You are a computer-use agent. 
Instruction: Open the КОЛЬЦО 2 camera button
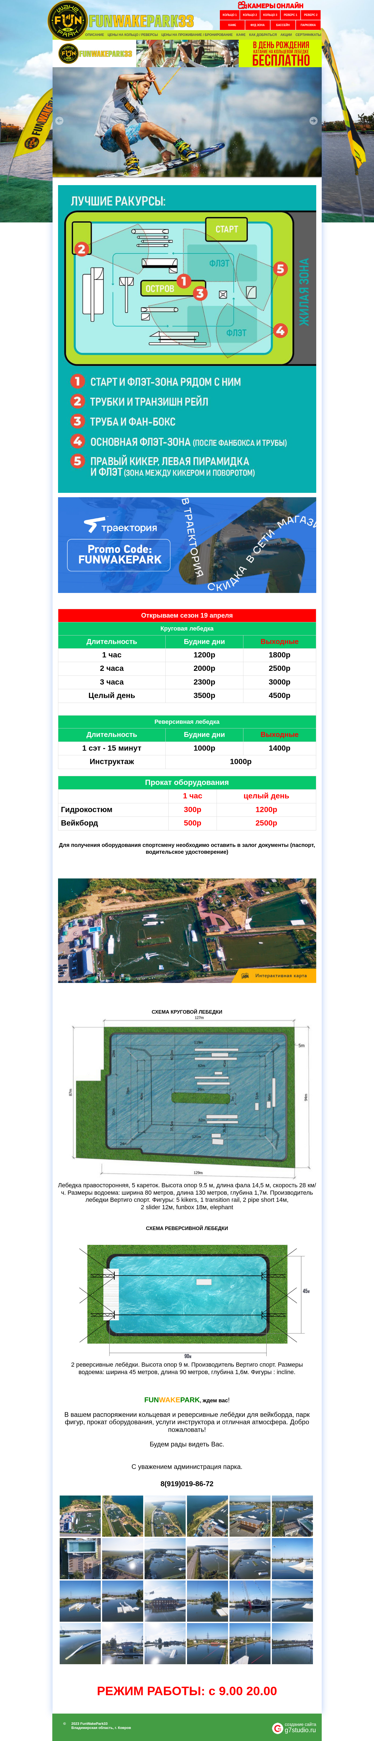pyautogui.click(x=250, y=15)
